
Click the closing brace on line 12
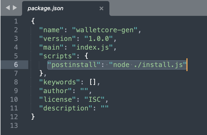33,117
